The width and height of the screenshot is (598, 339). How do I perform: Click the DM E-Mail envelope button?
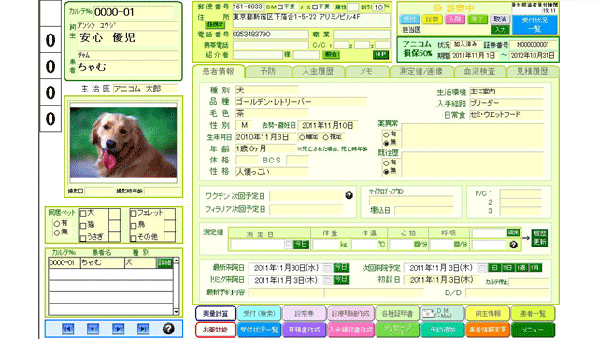tap(442, 314)
